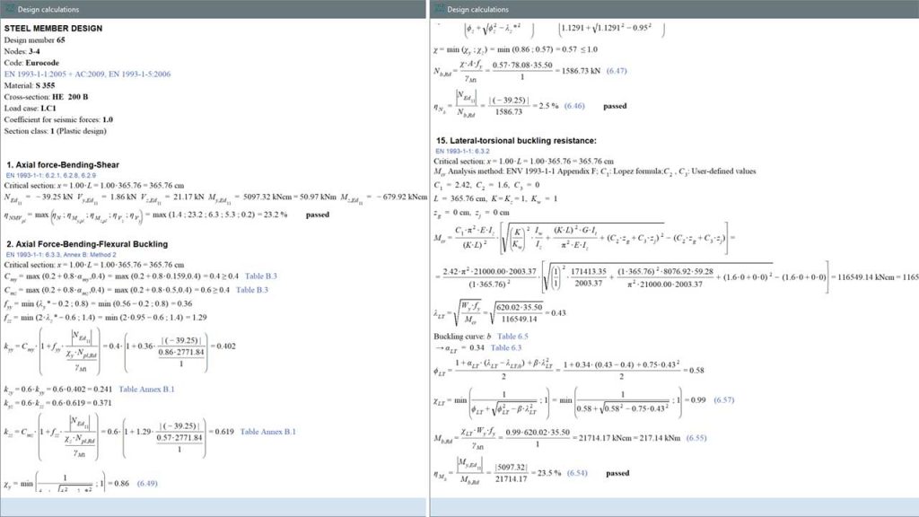Click equation reference (6.49)
This screenshot has width=919, height=517.
click(x=147, y=484)
